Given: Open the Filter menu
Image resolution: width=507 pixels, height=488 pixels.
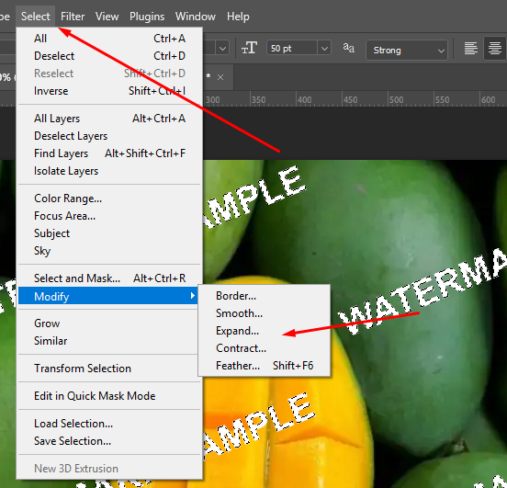Looking at the screenshot, I should pos(73,17).
